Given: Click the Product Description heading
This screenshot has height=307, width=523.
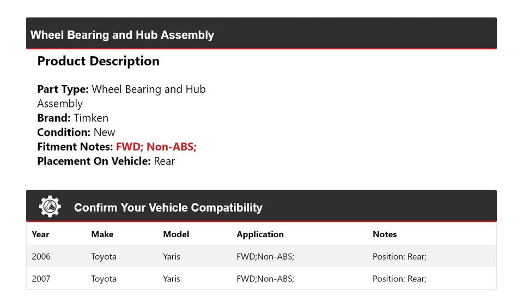Looking at the screenshot, I should pyautogui.click(x=98, y=61).
